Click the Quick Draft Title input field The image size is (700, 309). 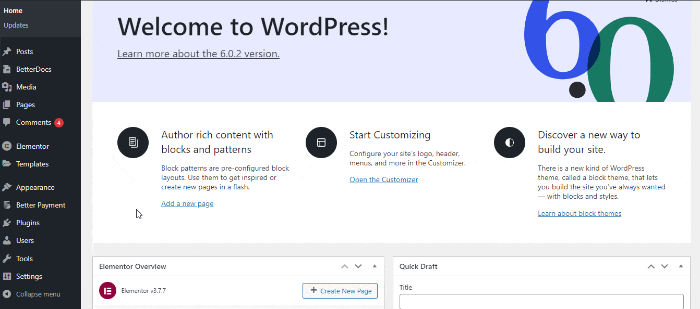coord(541,301)
